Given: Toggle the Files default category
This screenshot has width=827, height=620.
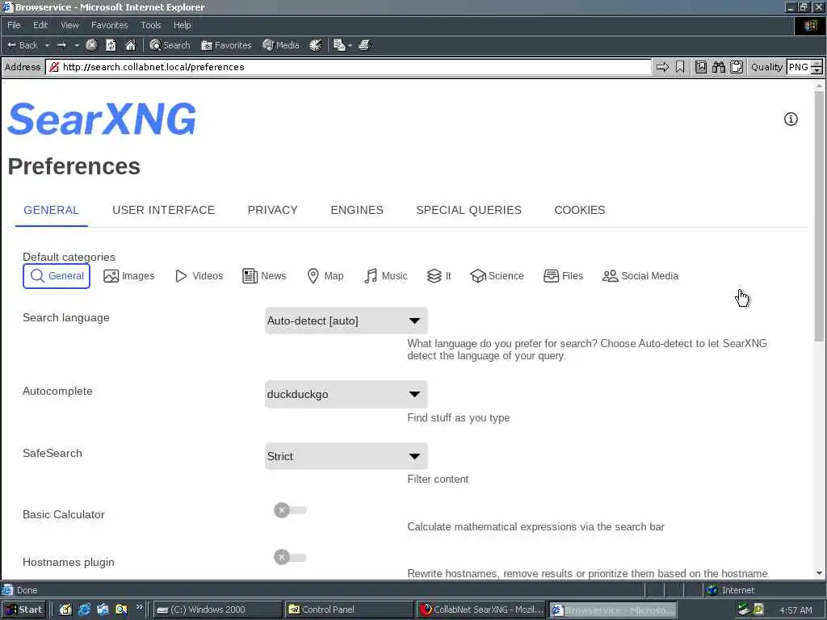Looking at the screenshot, I should (x=563, y=276).
